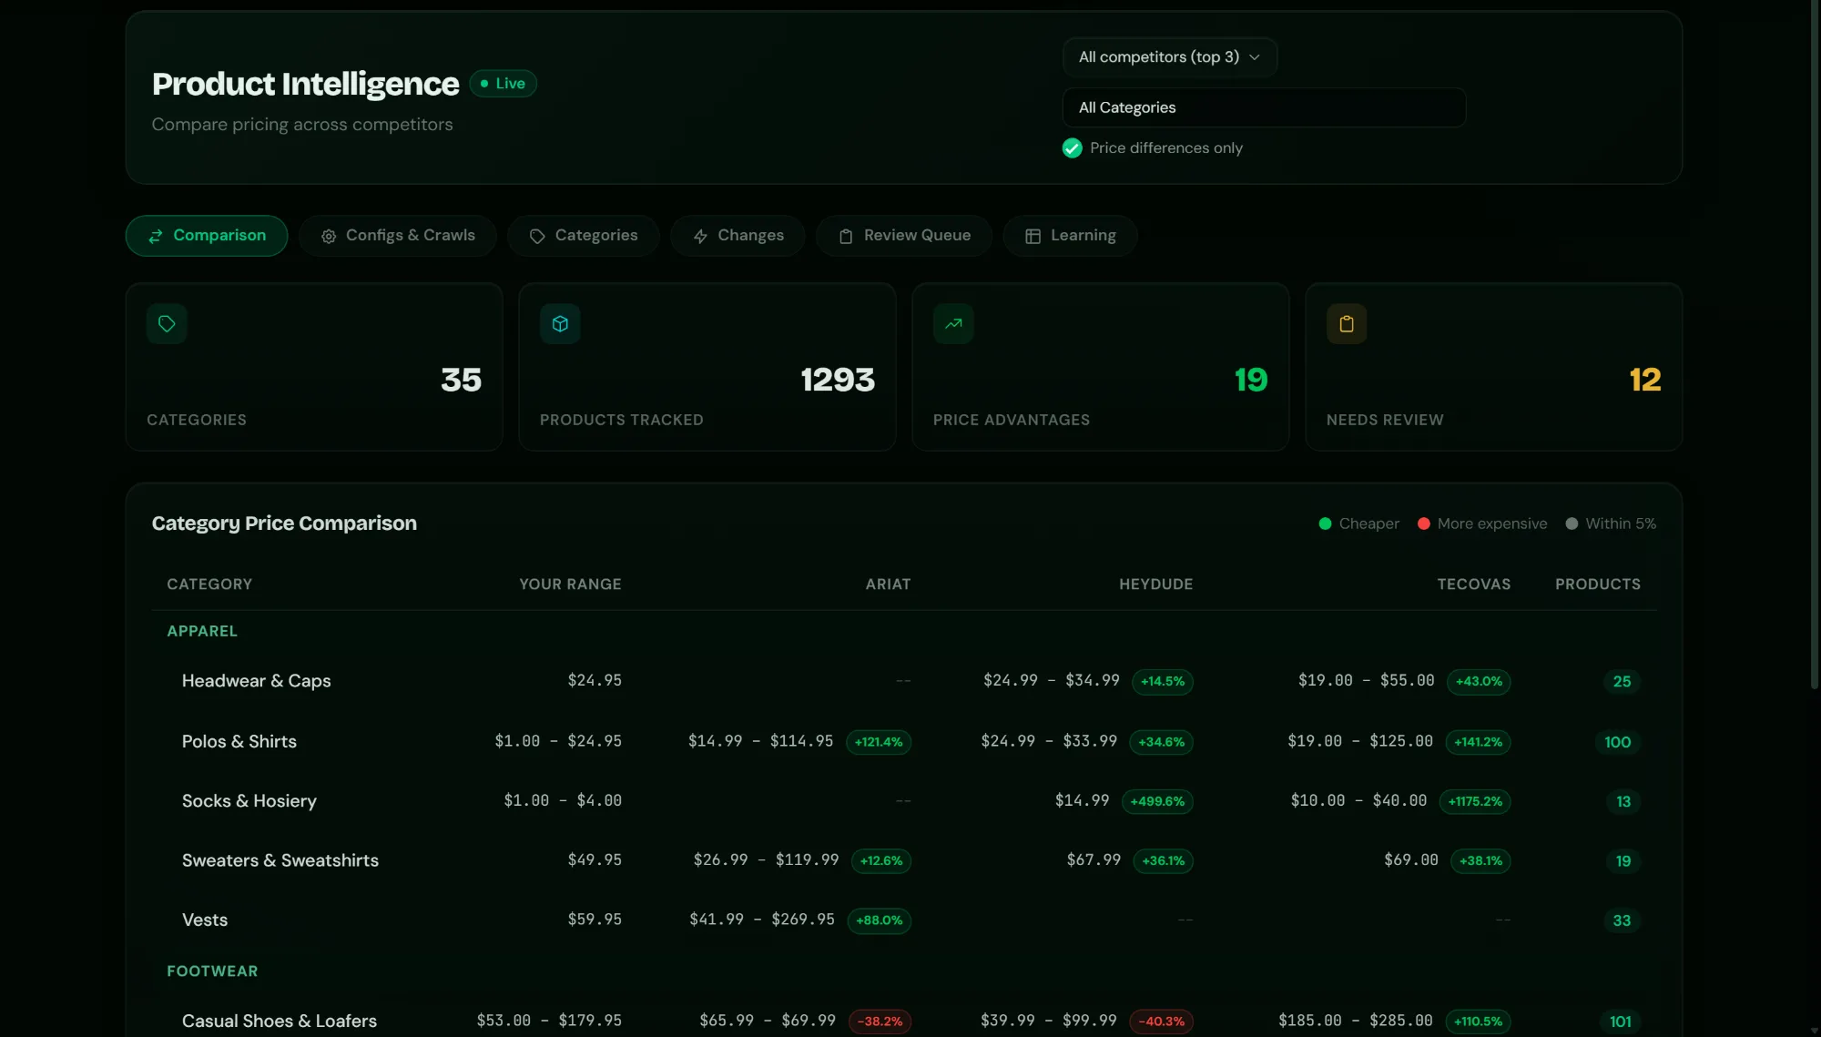This screenshot has width=1821, height=1037.
Task: Click the swap arrows icon in Comparison tab
Action: [156, 236]
